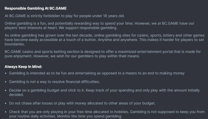Viewport: 208px width, 119px height.
Task: Click the 'Responsible Gambling At BC.GAME' heading
Action: point(36,8)
